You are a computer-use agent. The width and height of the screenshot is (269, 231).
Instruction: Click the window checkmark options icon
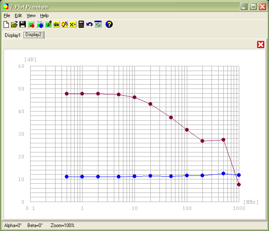tap(98, 25)
